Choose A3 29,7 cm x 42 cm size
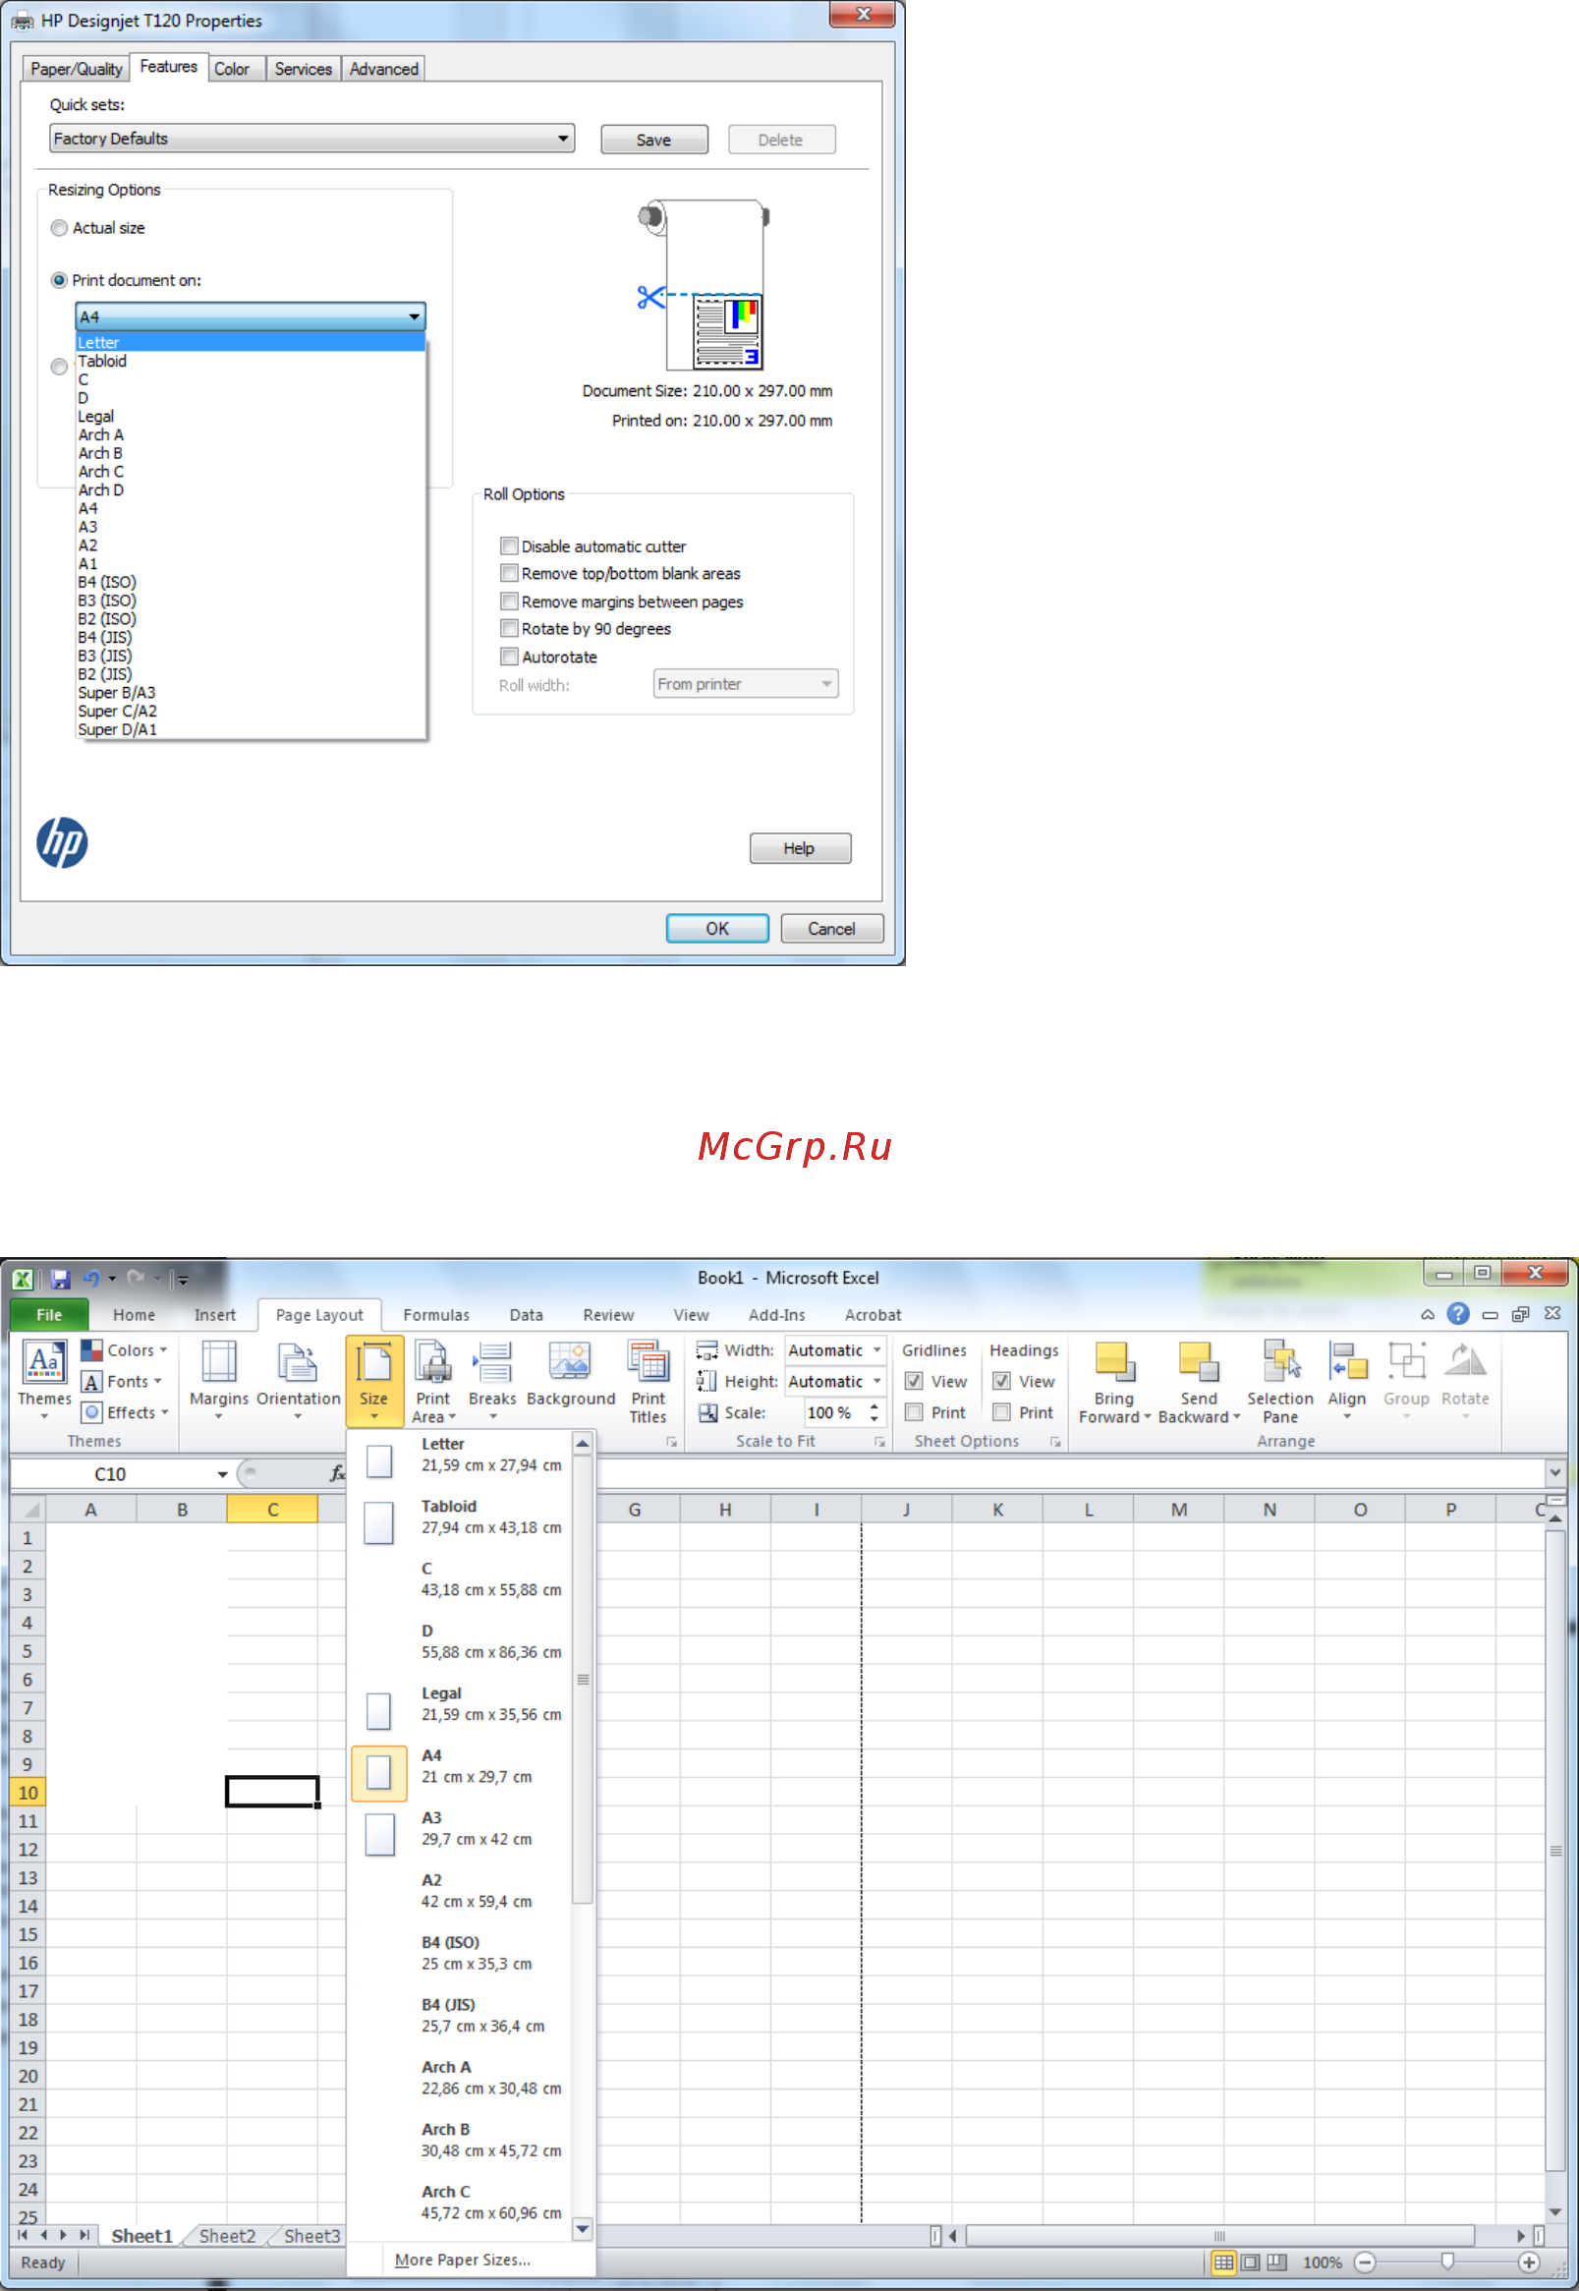This screenshot has width=1579, height=2291. 461,1829
